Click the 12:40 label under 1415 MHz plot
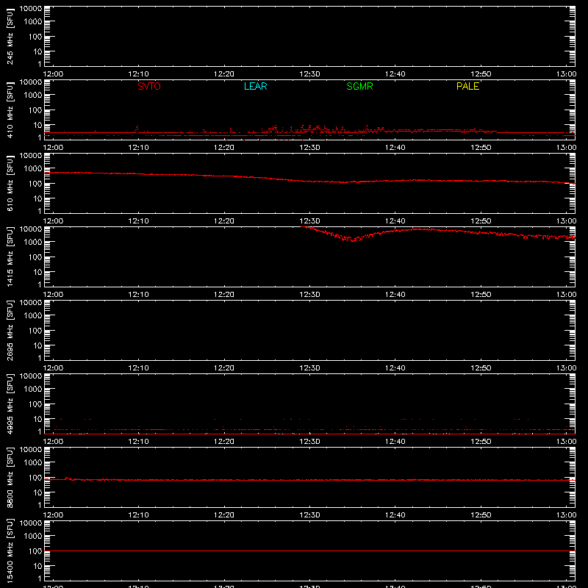The image size is (588, 588). tap(395, 295)
